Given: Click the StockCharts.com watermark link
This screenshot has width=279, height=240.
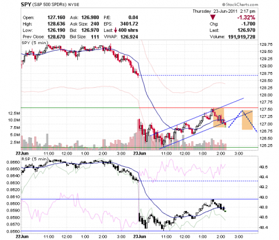Looking at the screenshot, I should coord(240,5).
